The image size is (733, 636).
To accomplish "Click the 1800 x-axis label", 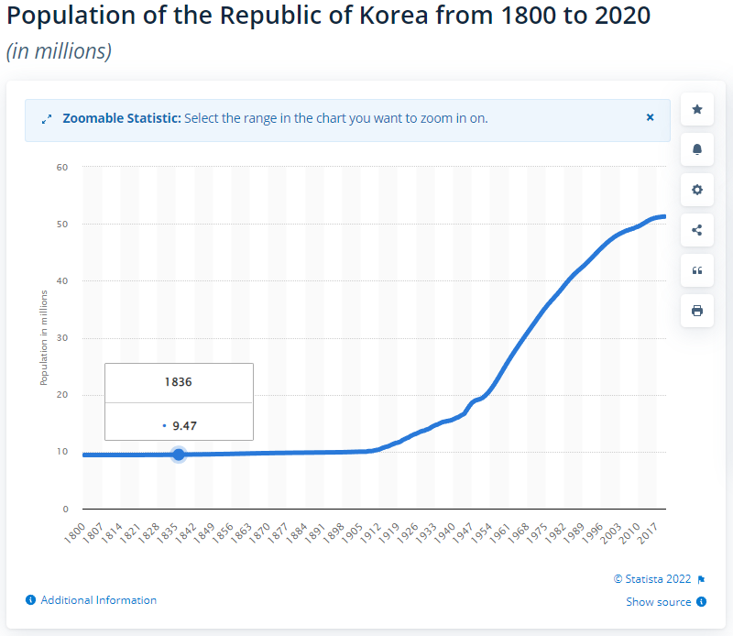I will 76,532.
